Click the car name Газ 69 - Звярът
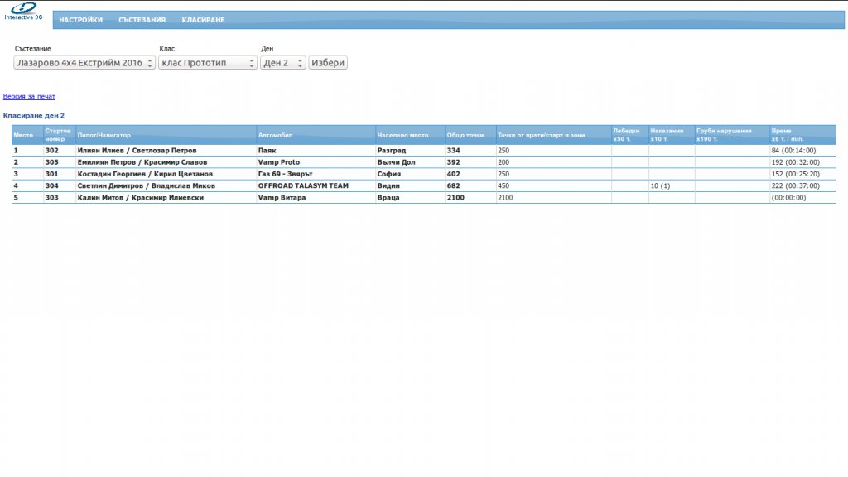Viewport: 848px width, 477px height. [285, 174]
